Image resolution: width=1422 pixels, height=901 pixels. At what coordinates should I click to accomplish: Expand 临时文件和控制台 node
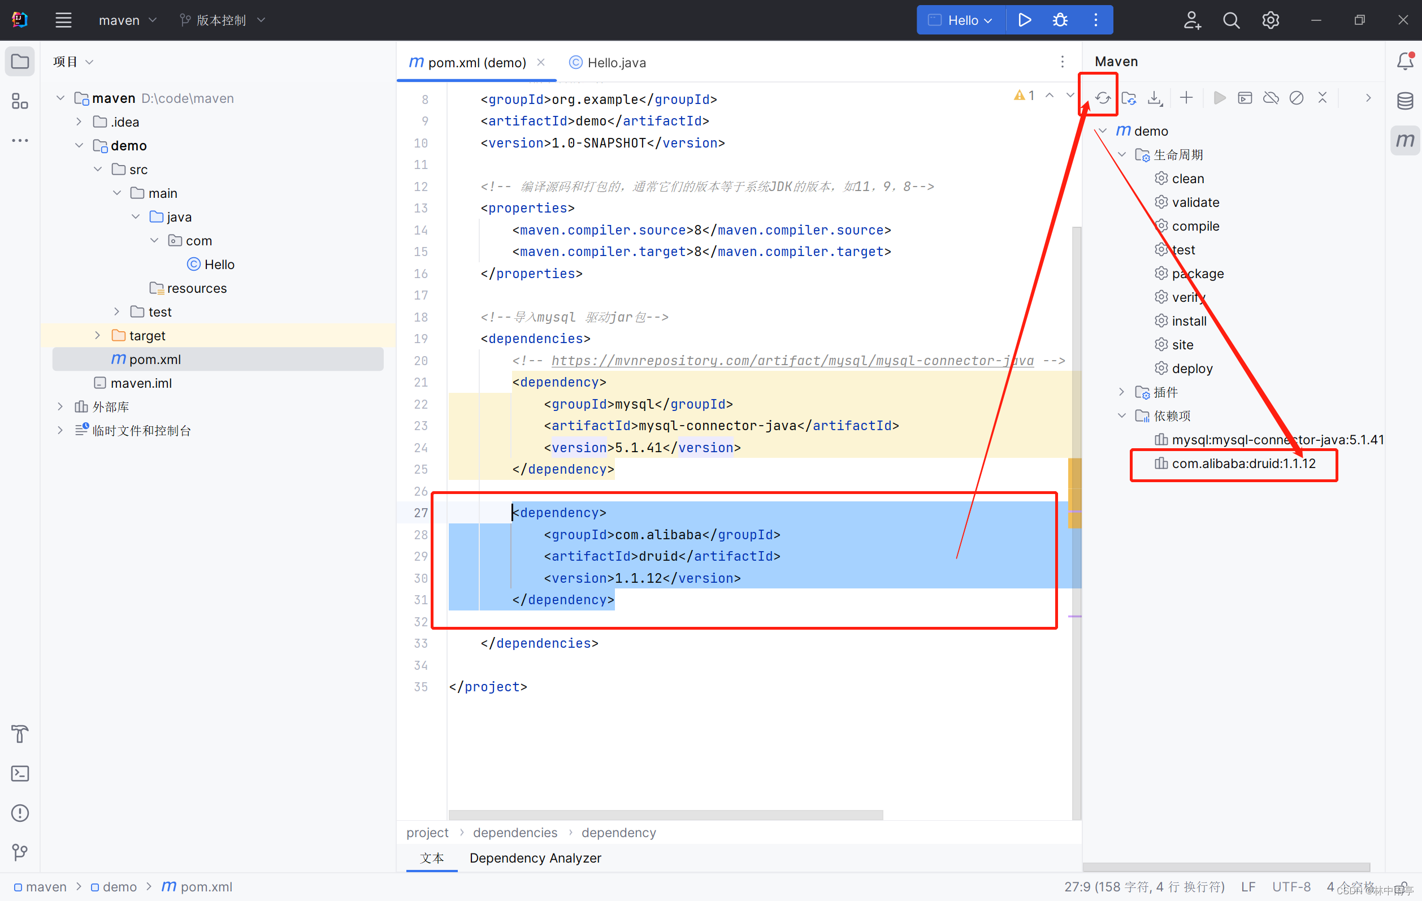pos(60,430)
